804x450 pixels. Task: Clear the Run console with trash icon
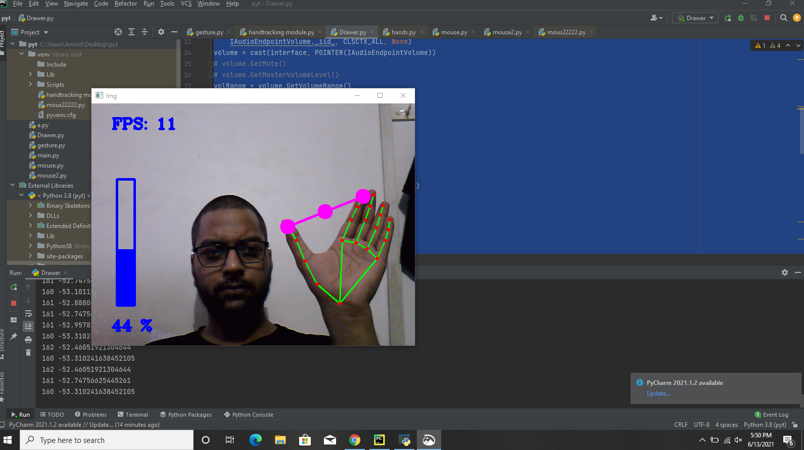click(x=28, y=353)
